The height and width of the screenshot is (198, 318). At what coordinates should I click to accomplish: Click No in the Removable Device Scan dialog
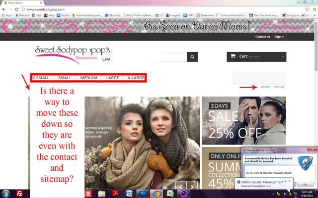[305, 184]
